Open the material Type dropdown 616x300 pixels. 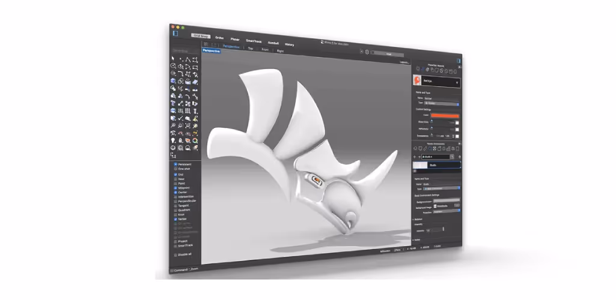pyautogui.click(x=442, y=104)
